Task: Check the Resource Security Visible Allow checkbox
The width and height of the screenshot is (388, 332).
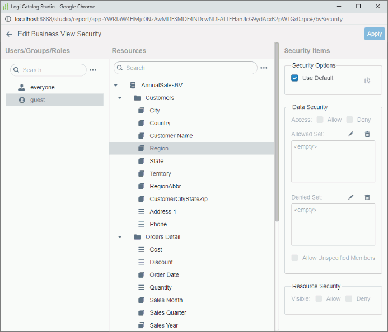Action: click(319, 299)
